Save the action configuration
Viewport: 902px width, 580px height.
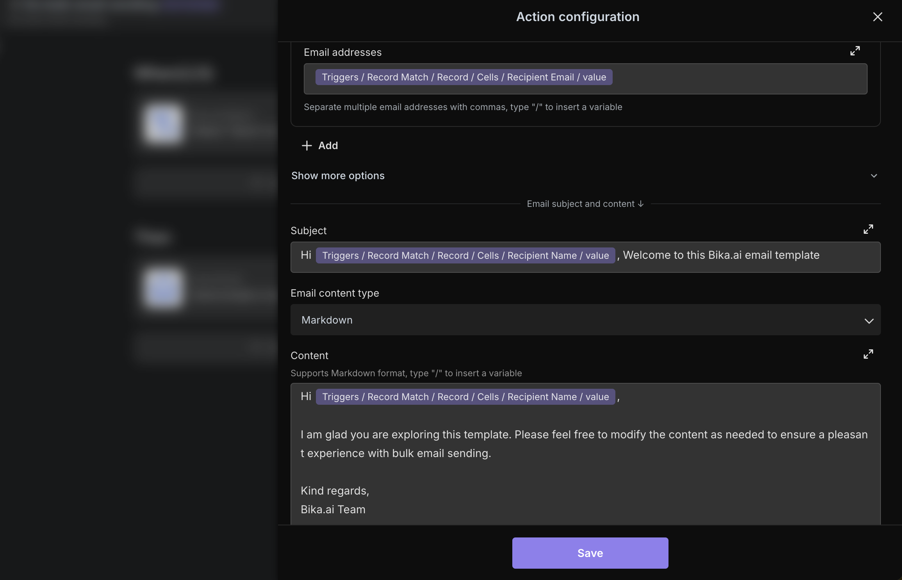click(x=590, y=553)
